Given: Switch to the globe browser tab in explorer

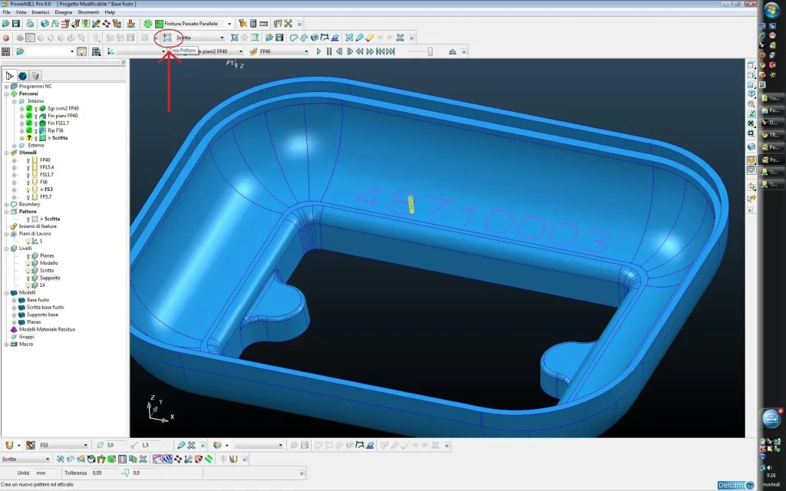Looking at the screenshot, I should pos(23,75).
